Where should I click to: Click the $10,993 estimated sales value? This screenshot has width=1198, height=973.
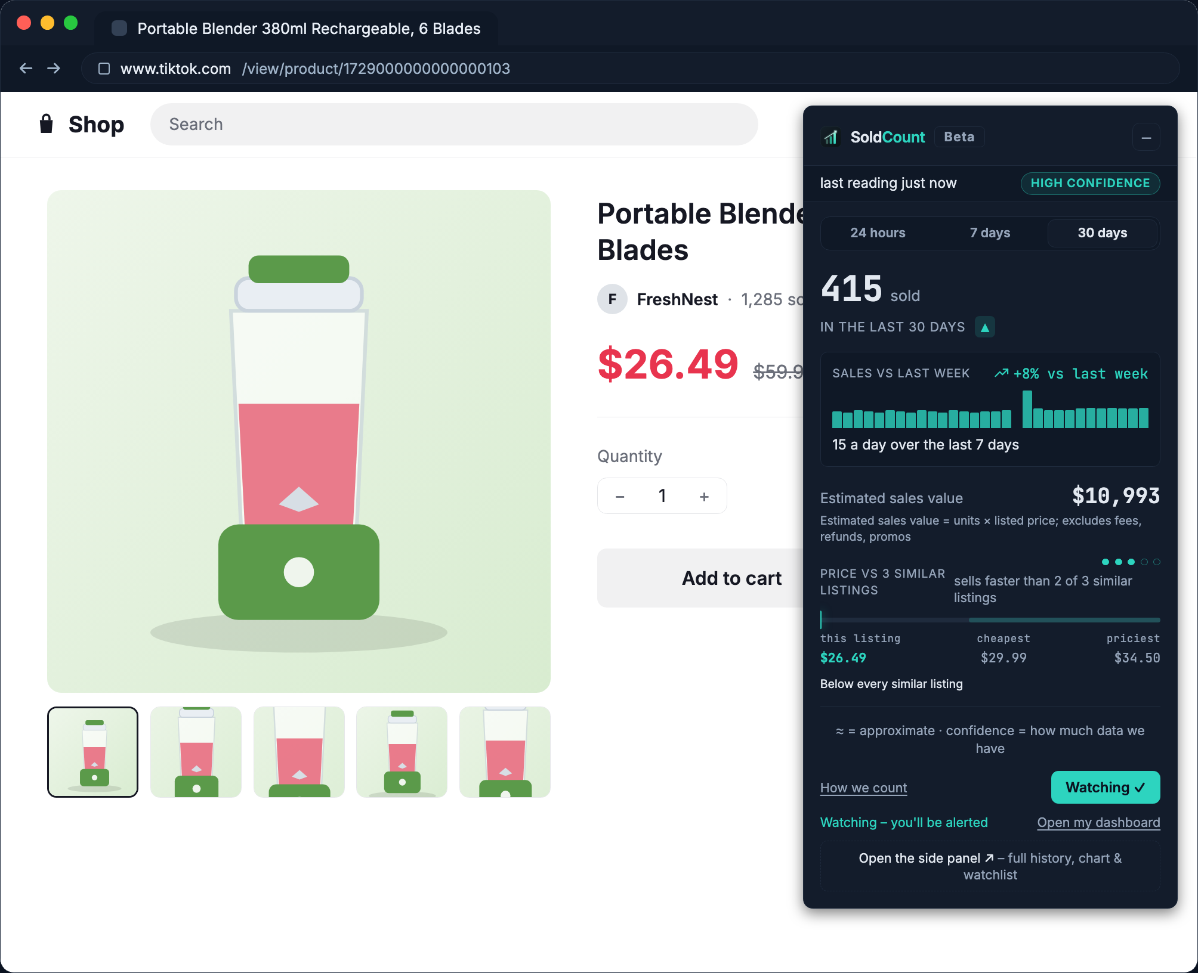click(1116, 496)
